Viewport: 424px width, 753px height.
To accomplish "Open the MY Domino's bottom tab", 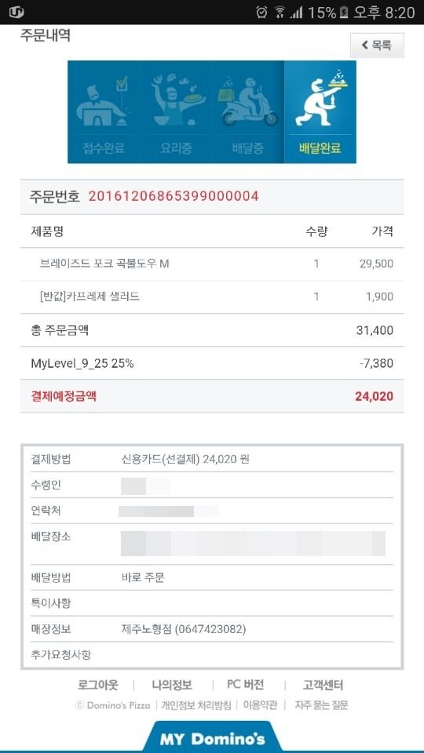I will (212, 737).
